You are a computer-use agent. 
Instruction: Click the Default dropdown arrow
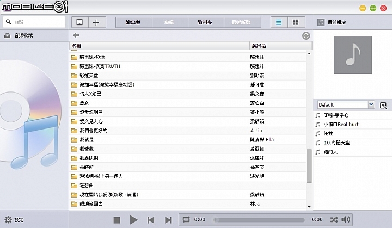(371, 104)
